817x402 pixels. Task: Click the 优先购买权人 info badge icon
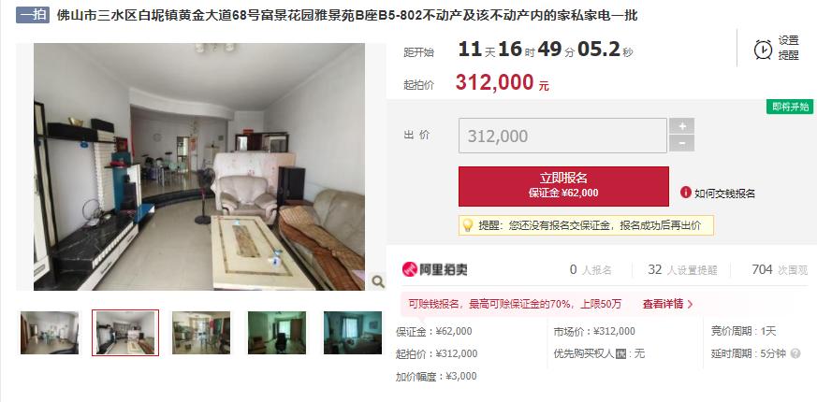tap(620, 353)
